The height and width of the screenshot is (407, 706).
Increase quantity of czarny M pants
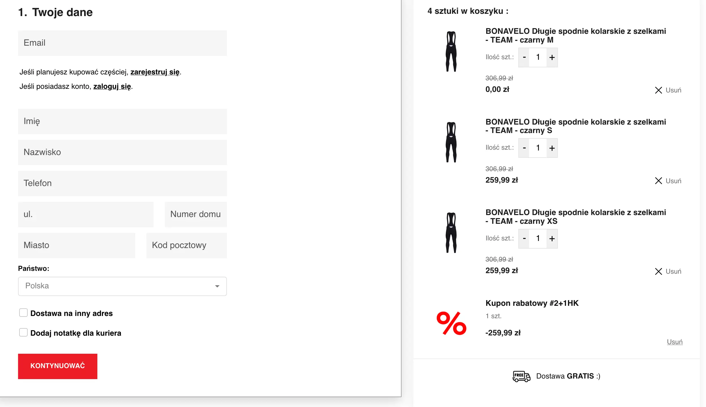(552, 57)
